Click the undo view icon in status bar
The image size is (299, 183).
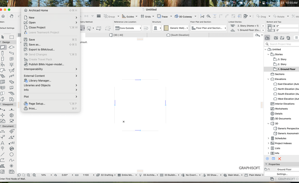(x=19, y=175)
